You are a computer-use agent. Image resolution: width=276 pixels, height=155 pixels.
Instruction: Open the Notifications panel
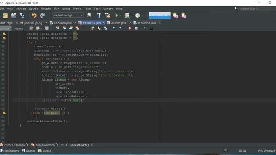point(9,151)
